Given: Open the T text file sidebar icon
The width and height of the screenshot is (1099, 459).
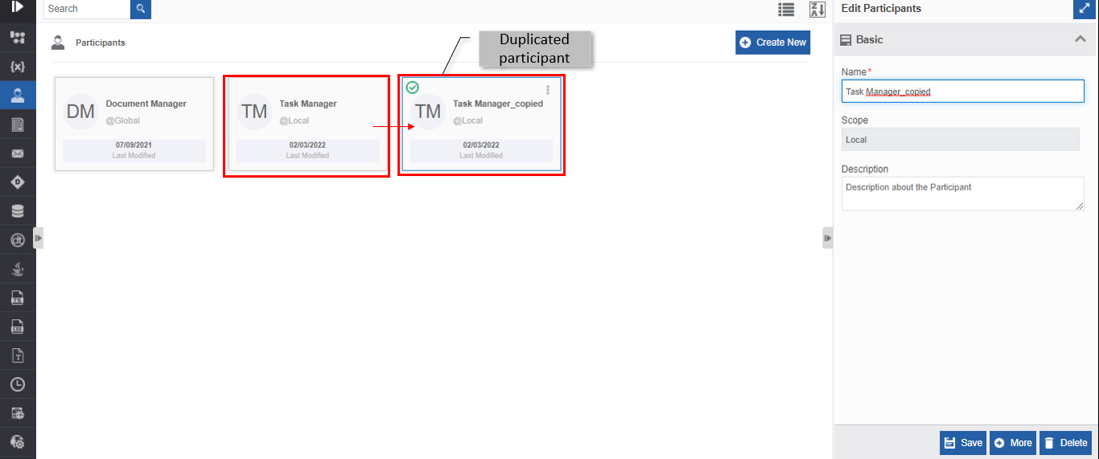Looking at the screenshot, I should click(18, 355).
